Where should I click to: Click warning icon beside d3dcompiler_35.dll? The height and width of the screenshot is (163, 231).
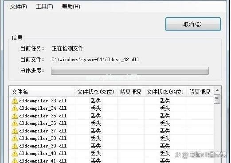click(x=15, y=116)
